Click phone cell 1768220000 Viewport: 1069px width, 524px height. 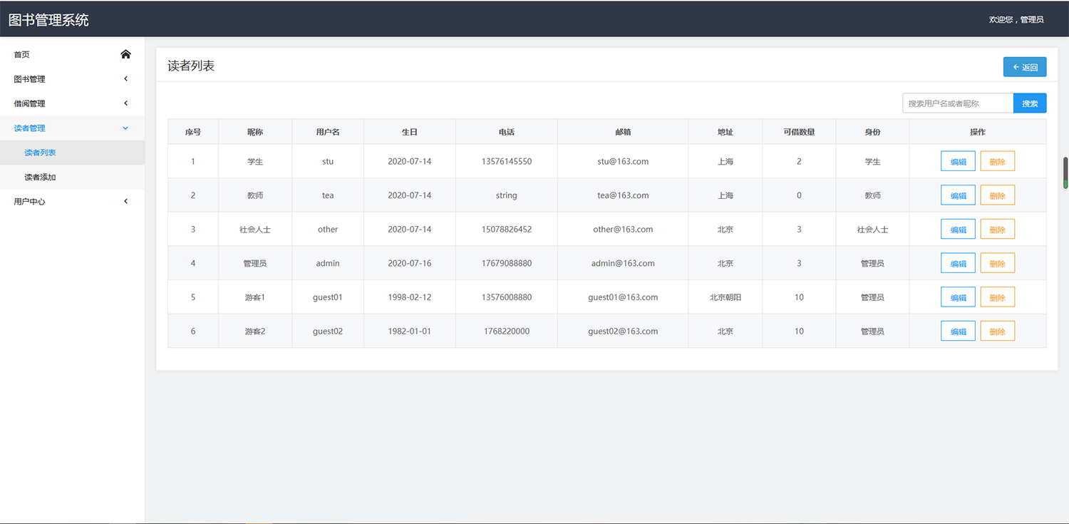pyautogui.click(x=507, y=332)
